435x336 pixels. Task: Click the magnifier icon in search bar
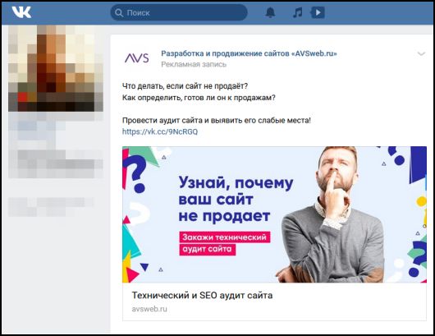(x=119, y=13)
